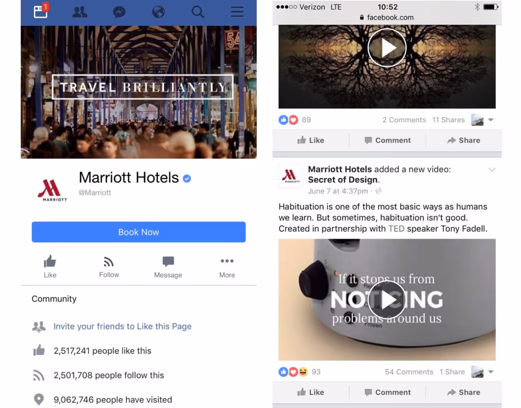Click the Book Now button
The width and height of the screenshot is (521, 408).
(x=138, y=232)
